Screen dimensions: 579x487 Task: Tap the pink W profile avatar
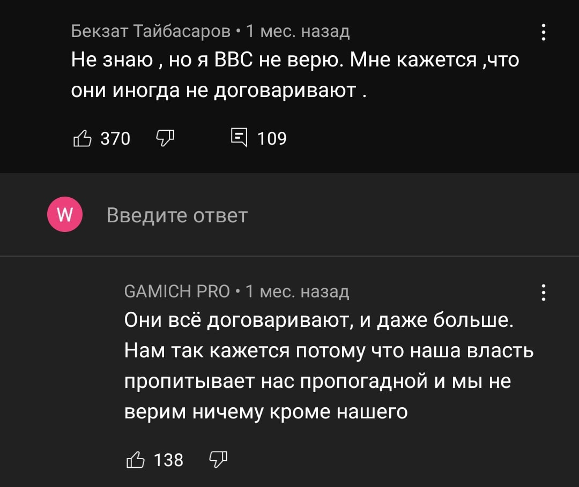pyautogui.click(x=65, y=215)
